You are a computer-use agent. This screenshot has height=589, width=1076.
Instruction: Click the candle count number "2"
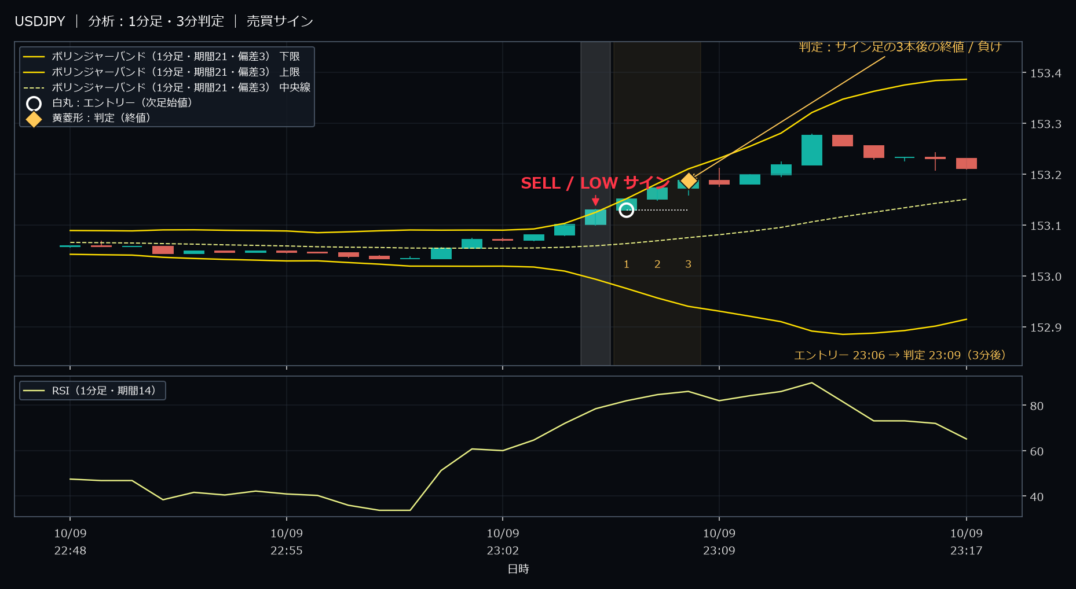(657, 264)
